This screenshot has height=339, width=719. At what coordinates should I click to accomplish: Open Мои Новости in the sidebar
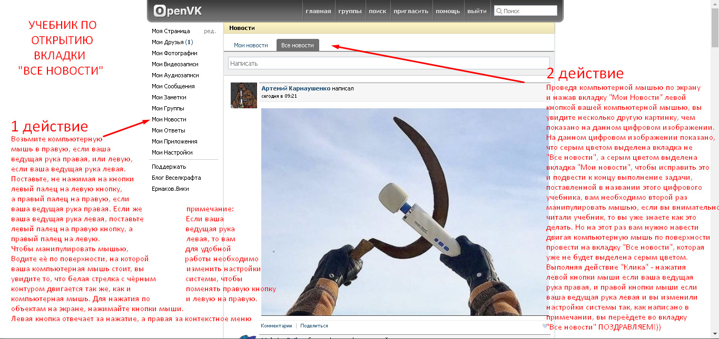(169, 119)
